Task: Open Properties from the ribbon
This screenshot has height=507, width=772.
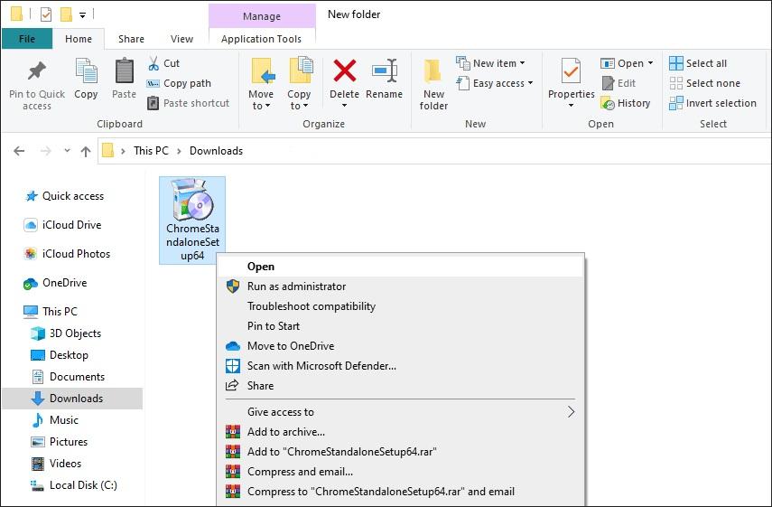Action: pos(572,84)
